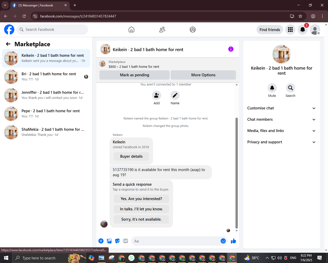Click the browser address bar URL
The width and height of the screenshot is (328, 263).
pyautogui.click(x=78, y=16)
